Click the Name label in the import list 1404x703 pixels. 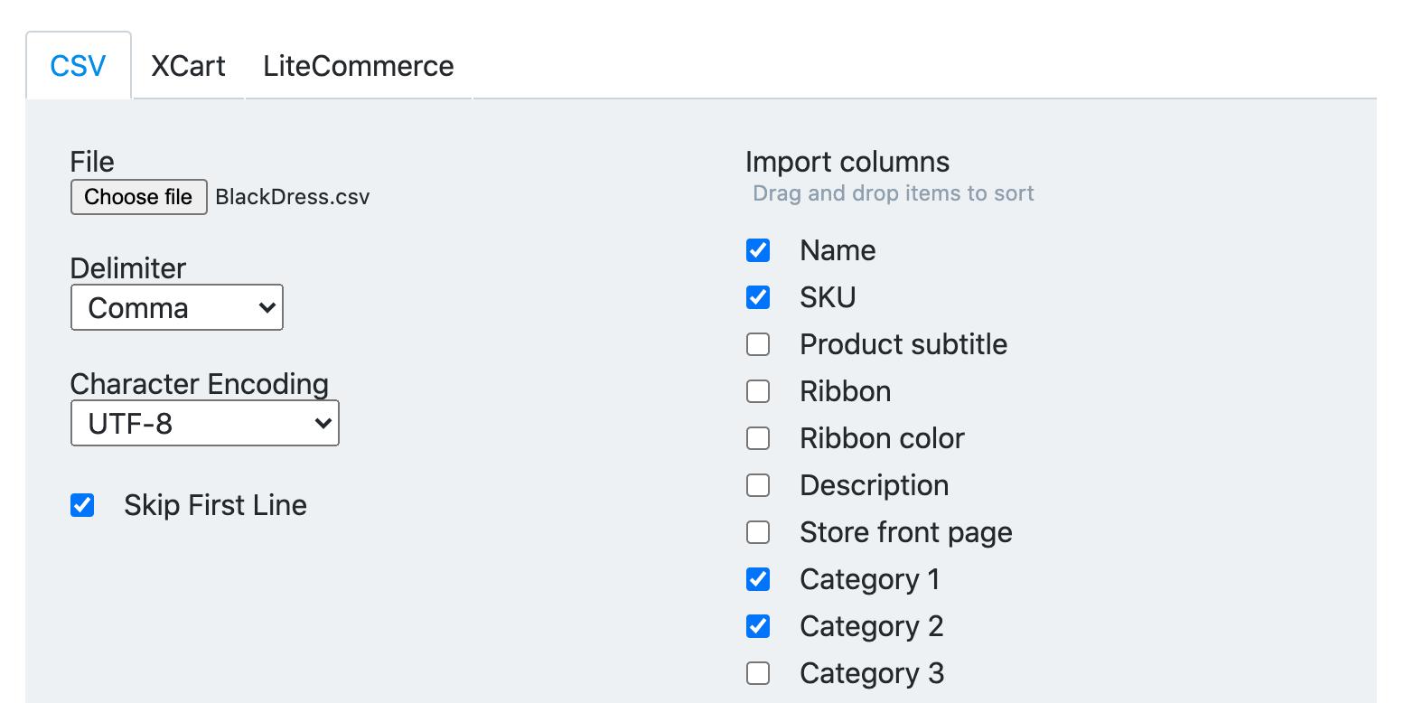tap(837, 250)
